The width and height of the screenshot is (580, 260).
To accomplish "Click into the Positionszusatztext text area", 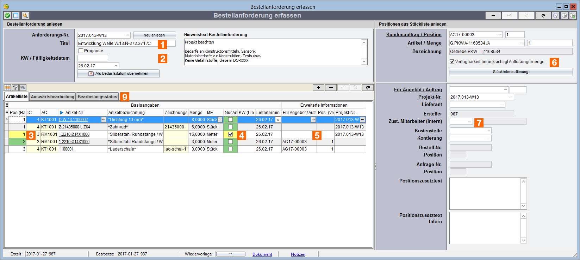I will [x=485, y=194].
